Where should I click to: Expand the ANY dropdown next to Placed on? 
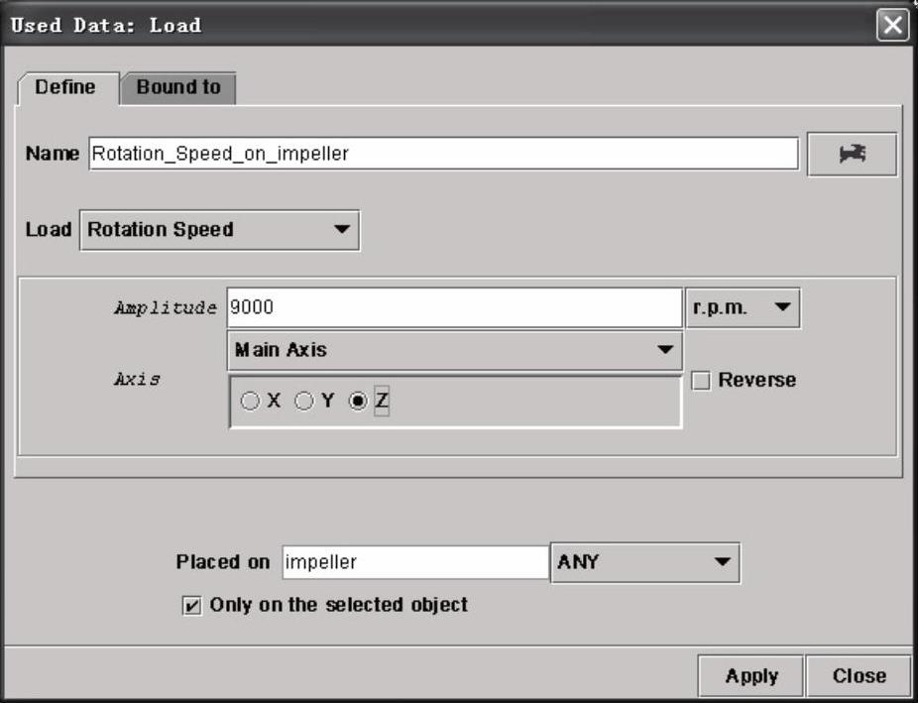coord(644,562)
